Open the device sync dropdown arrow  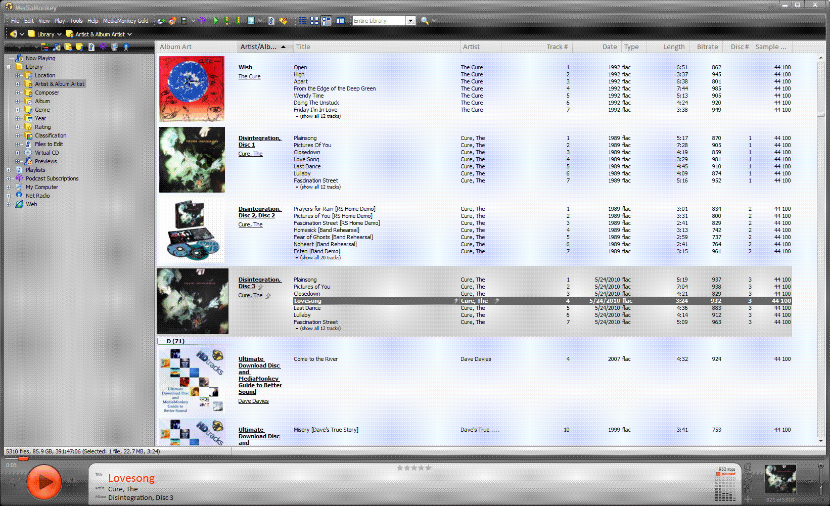click(193, 21)
